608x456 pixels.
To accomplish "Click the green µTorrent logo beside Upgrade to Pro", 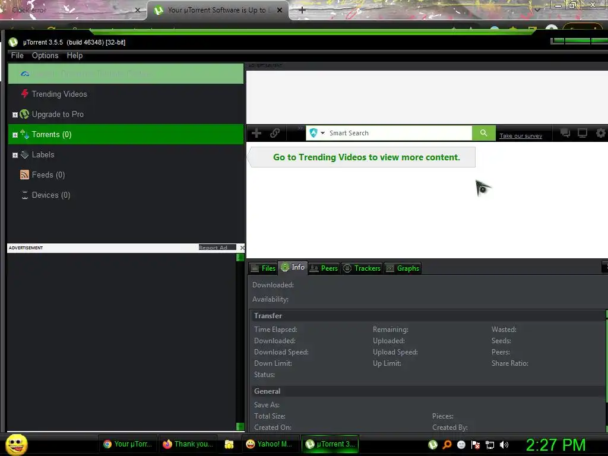I will click(24, 114).
